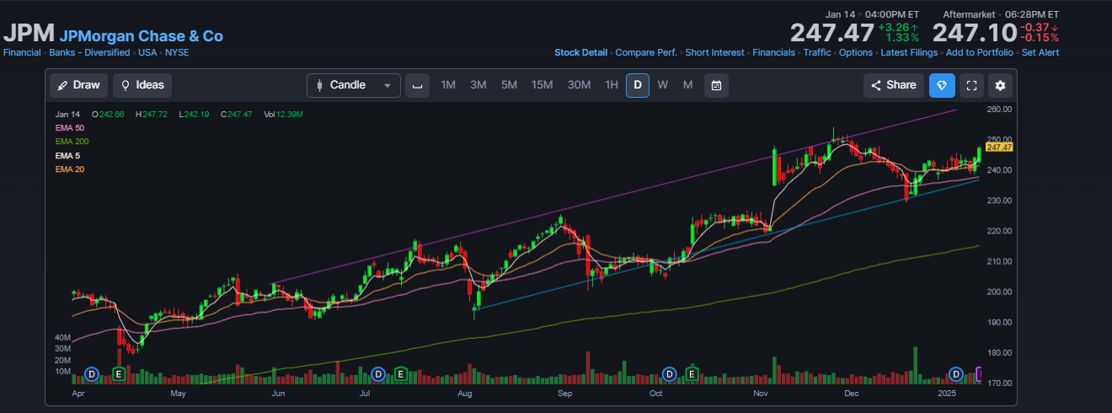Viewport: 1112px width, 413px height.
Task: Open the Stock Detail tab
Action: [x=580, y=52]
